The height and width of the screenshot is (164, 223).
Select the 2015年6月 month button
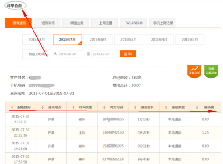(x=98, y=40)
